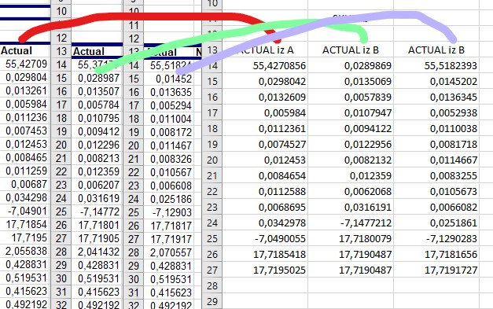Click cell with value 55,5182393

point(436,65)
